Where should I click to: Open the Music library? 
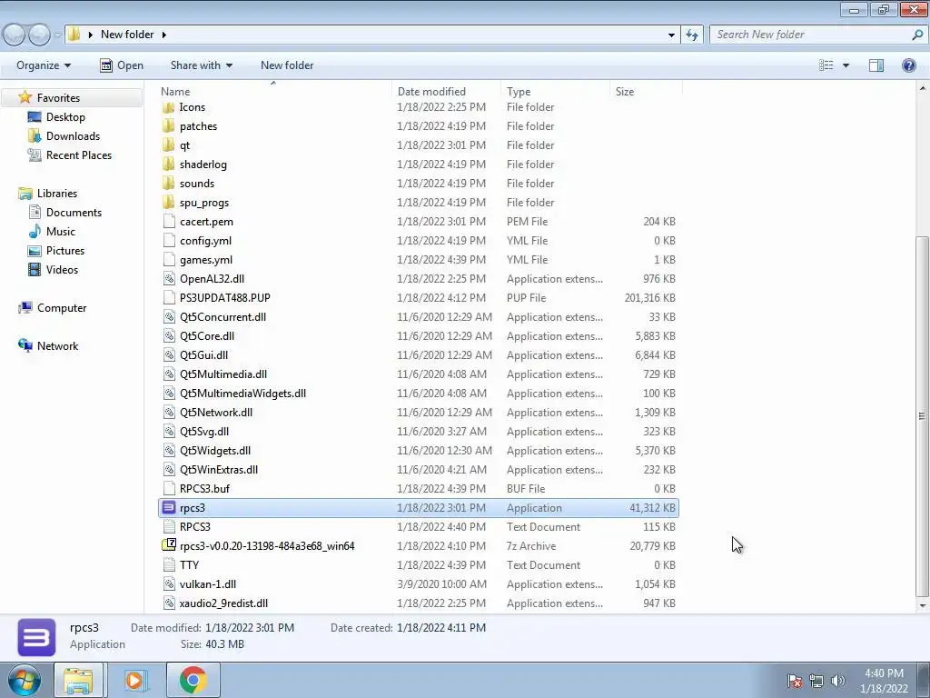pyautogui.click(x=61, y=232)
